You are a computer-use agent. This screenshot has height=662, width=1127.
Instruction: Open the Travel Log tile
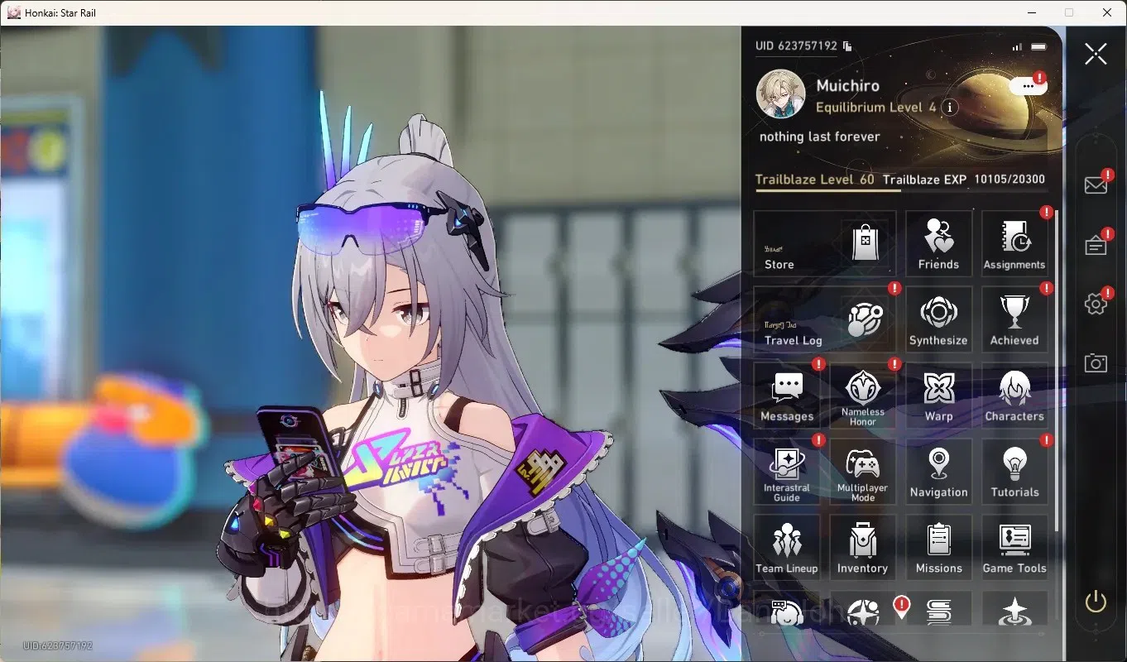(825, 319)
